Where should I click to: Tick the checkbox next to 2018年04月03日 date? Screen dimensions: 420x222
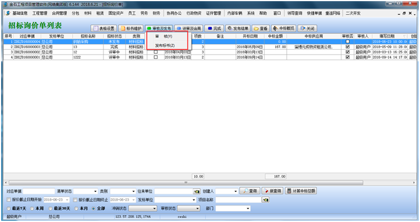(x=156, y=52)
